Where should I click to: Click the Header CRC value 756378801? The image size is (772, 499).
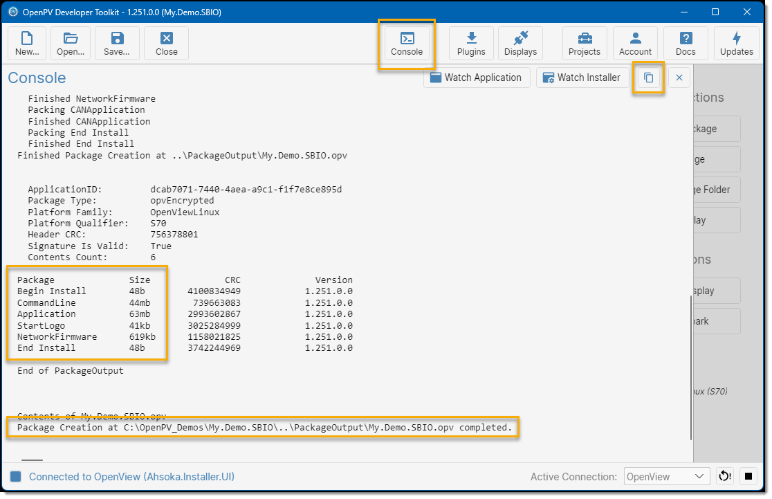point(174,235)
